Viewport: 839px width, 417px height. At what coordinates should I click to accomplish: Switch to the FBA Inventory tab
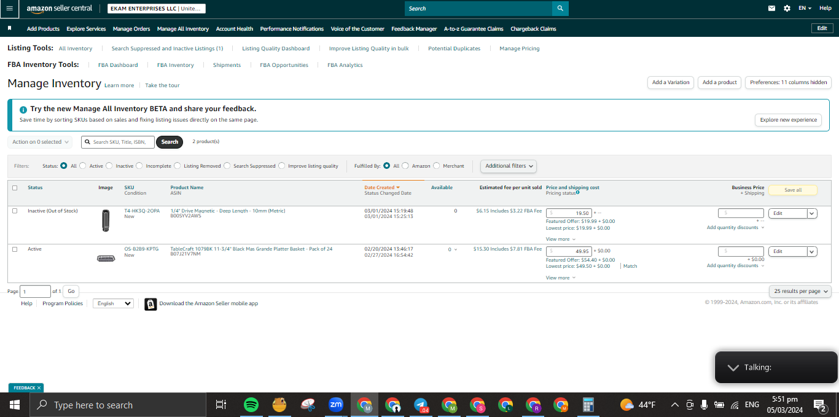pos(176,65)
